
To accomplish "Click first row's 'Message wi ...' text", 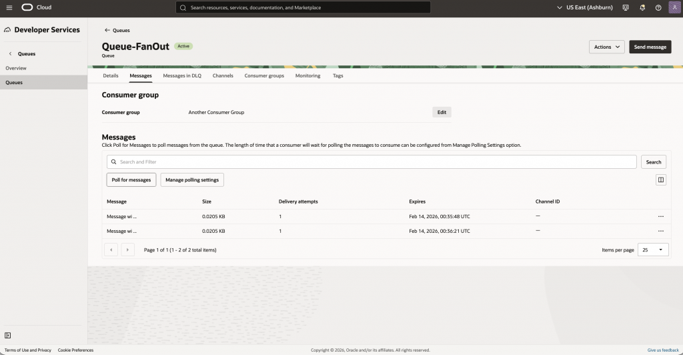I will [x=121, y=216].
